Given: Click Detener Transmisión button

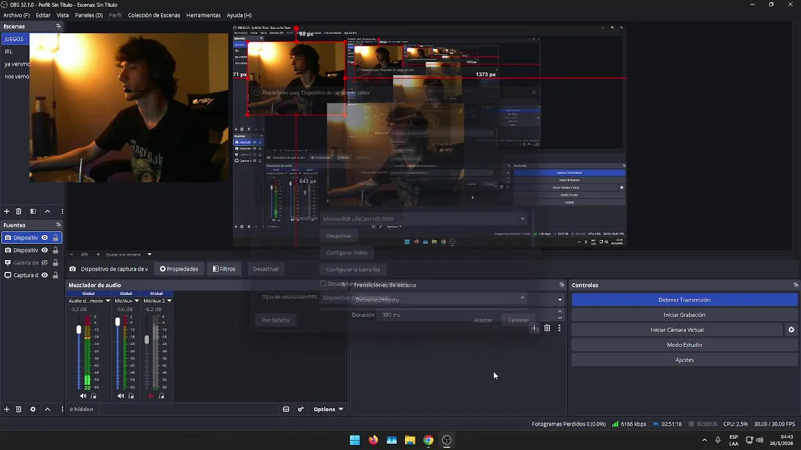Looking at the screenshot, I should click(x=684, y=300).
